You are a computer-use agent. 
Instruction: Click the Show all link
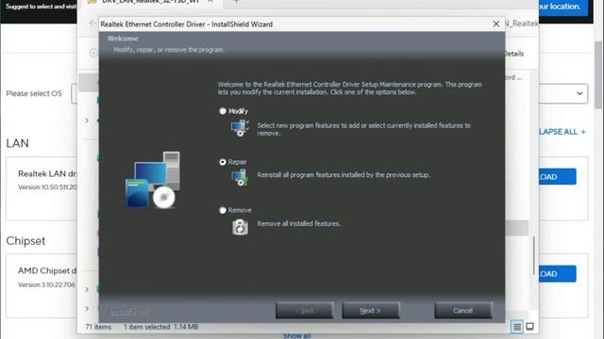(x=296, y=335)
